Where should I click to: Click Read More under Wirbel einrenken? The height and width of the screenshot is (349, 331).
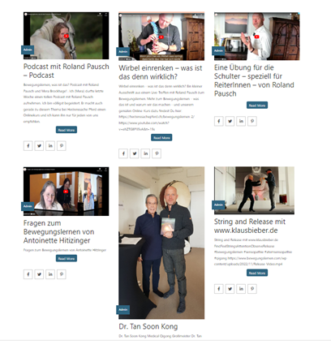pos(161,138)
